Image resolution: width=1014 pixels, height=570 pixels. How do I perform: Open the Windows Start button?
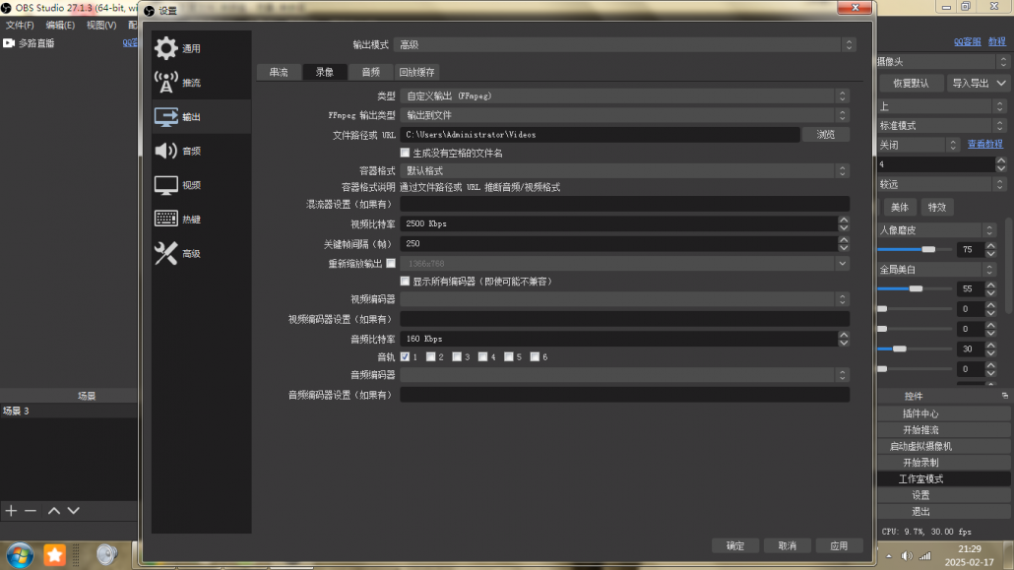coord(19,554)
